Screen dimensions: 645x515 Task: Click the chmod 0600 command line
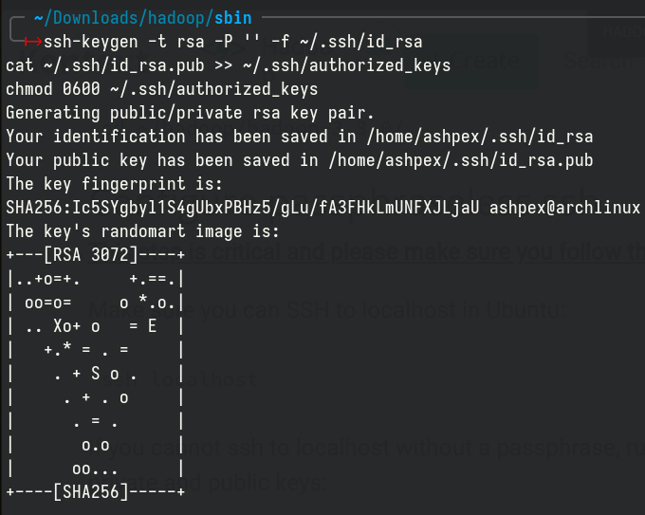(x=161, y=89)
